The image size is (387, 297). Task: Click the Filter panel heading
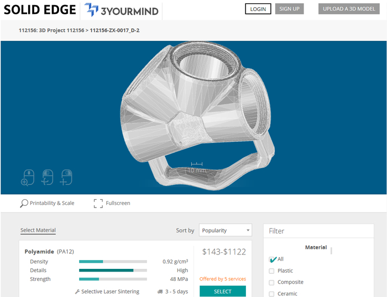click(x=276, y=231)
